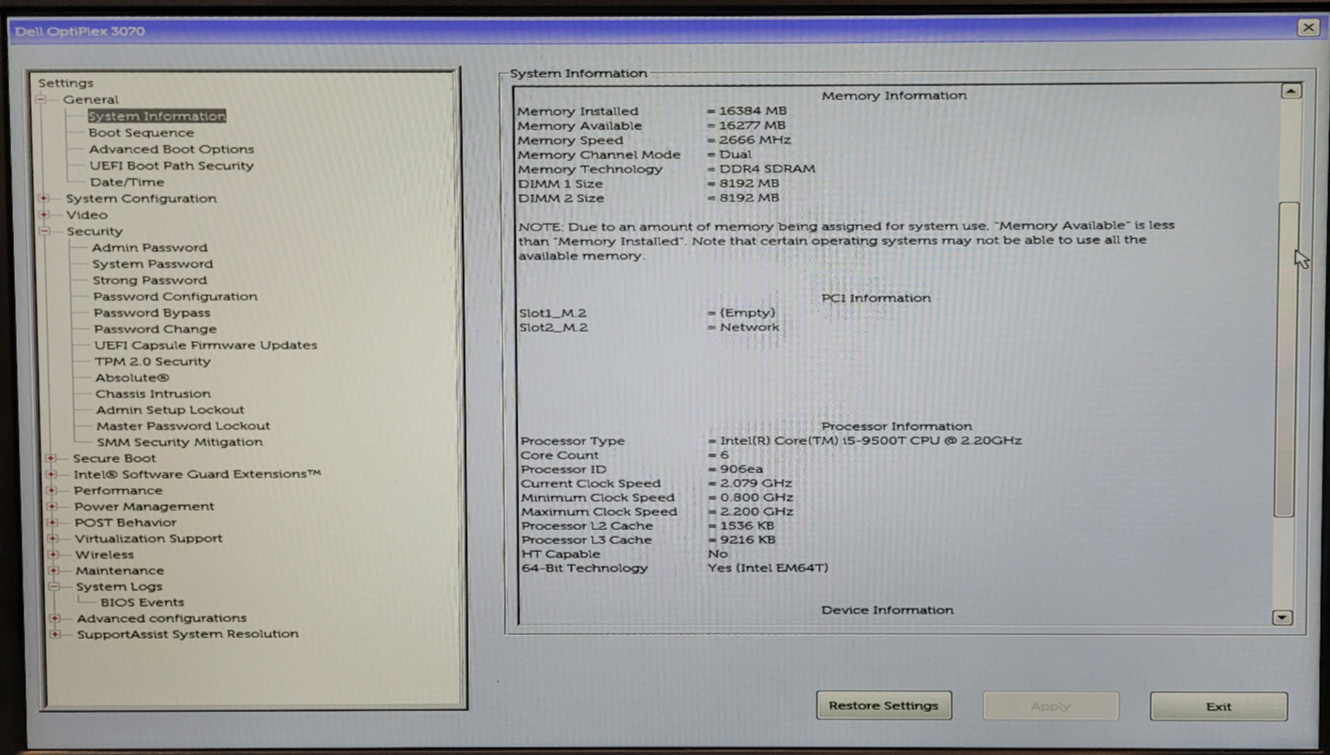This screenshot has width=1330, height=755.
Task: Select the Advanced configurations category
Action: [162, 618]
